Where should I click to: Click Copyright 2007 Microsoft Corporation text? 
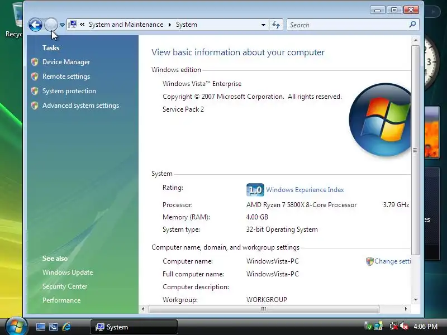click(252, 97)
